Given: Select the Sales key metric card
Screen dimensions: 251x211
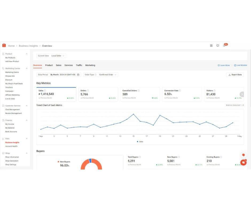Looking at the screenshot, I should [x=56, y=94].
